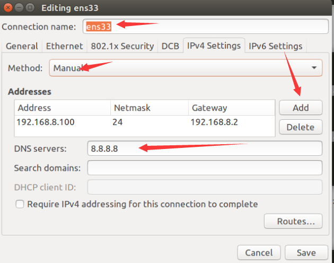Close the Editing ens33 window

click(x=7, y=8)
